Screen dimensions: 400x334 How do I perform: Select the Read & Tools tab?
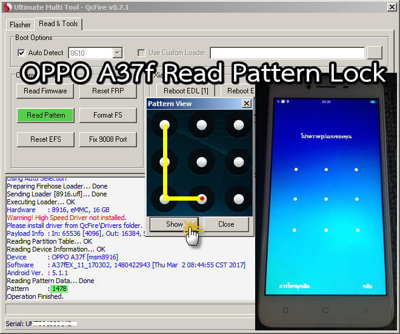58,24
